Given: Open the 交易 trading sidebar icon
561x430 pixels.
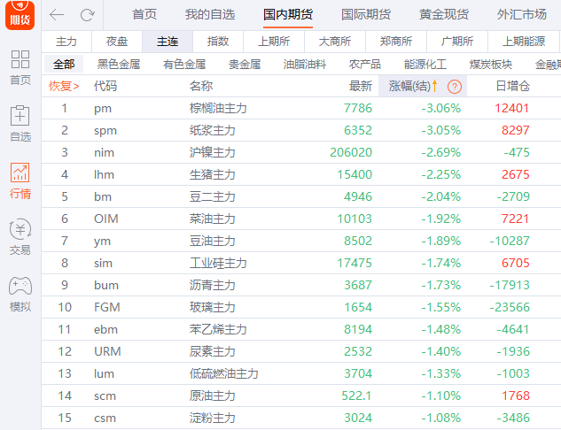Looking at the screenshot, I should click(x=19, y=237).
